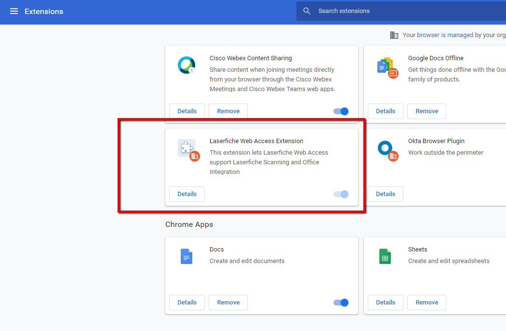Remove the Sheets Chrome app
Screen dimensions: 506x331
tap(426, 302)
